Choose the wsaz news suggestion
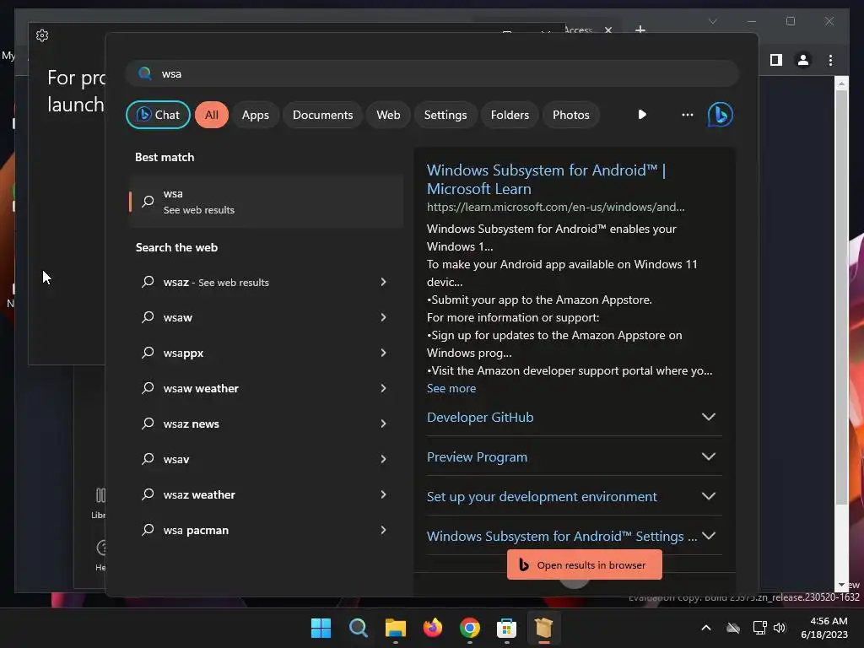This screenshot has width=864, height=648. coord(266,424)
